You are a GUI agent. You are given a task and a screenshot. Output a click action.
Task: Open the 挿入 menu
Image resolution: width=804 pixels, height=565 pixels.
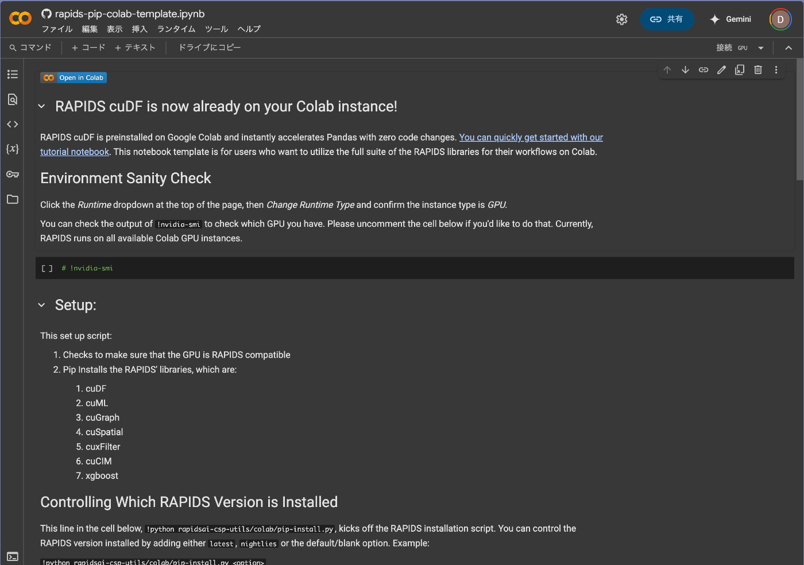tap(139, 29)
